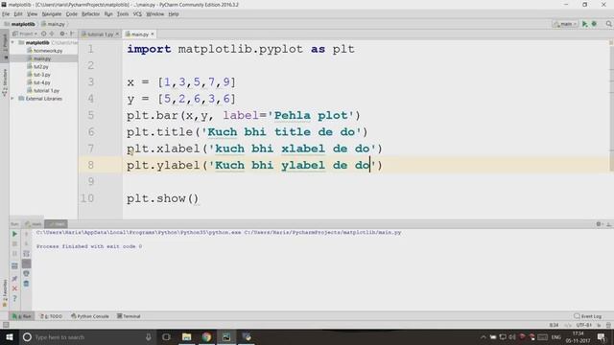Print console output icon
The width and height of the screenshot is (614, 345).
(x=26, y=273)
